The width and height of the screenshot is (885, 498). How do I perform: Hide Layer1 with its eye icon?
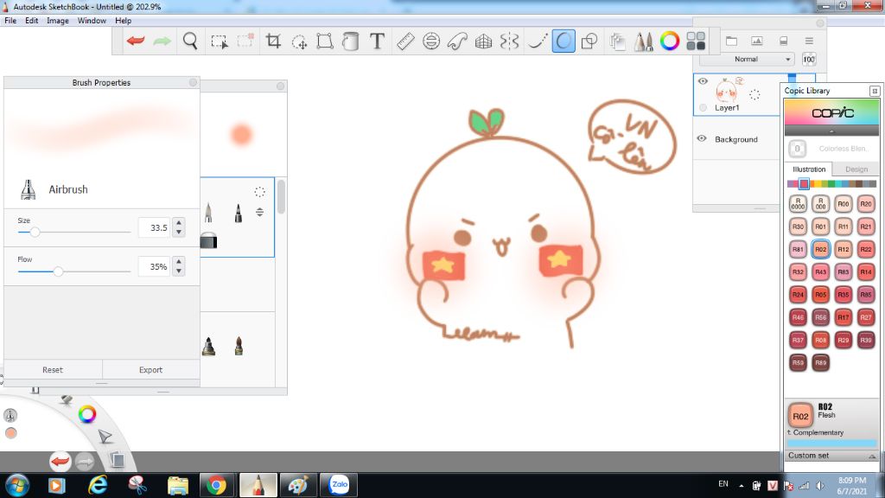(703, 81)
